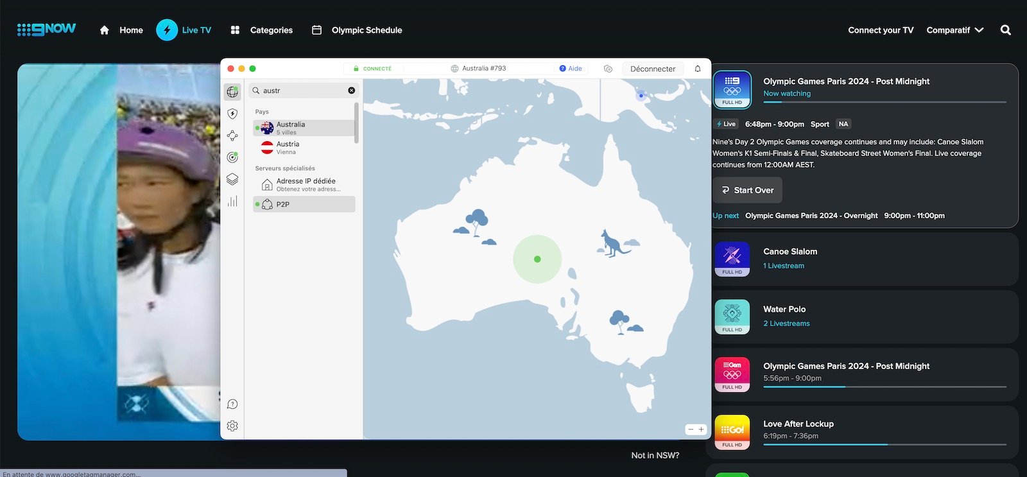
Task: Select the P2P specialty server
Action: point(304,204)
